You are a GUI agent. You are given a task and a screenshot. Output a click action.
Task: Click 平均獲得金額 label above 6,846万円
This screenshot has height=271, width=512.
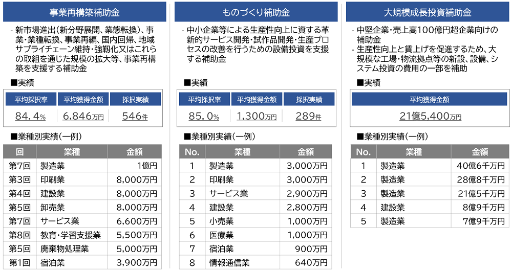pos(83,100)
